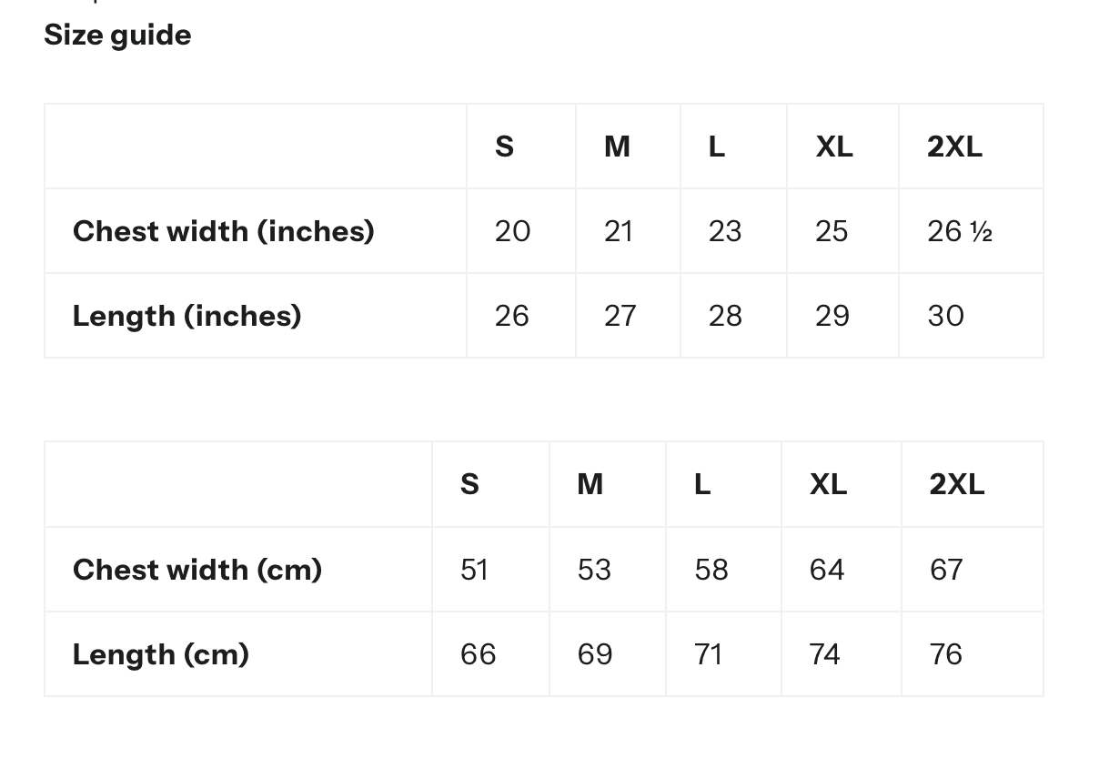Select the S chest width value 51
The image size is (1099, 779).
[x=474, y=570]
